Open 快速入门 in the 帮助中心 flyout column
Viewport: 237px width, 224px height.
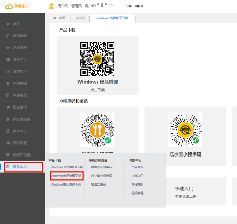137,176
